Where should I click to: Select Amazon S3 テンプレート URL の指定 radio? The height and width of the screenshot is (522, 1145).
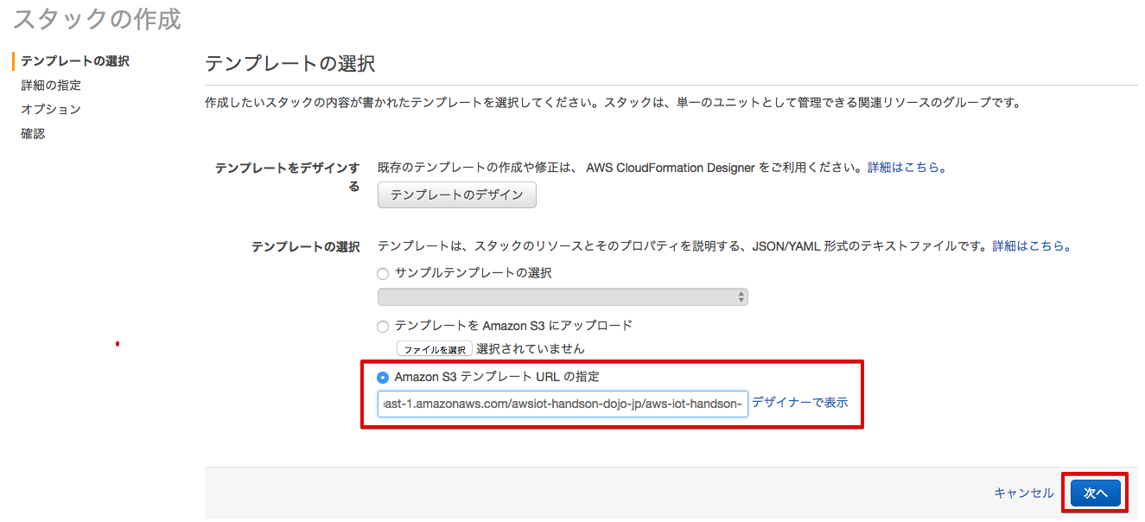point(383,378)
